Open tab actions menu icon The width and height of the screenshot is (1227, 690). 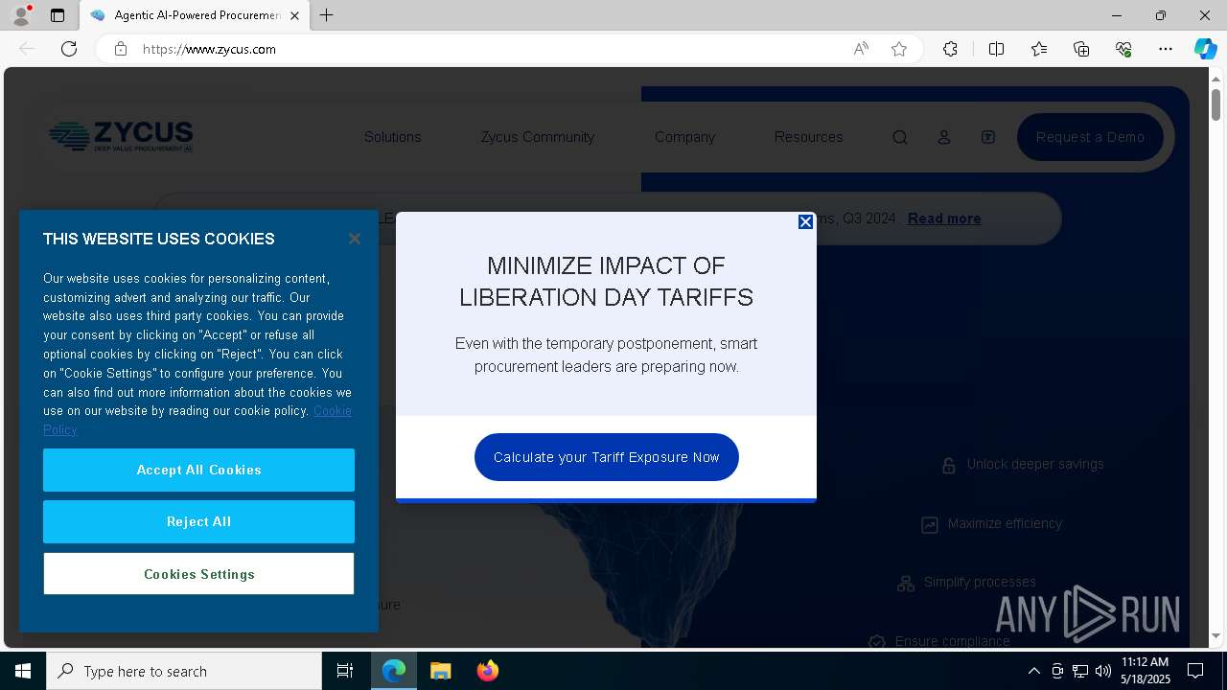click(58, 15)
